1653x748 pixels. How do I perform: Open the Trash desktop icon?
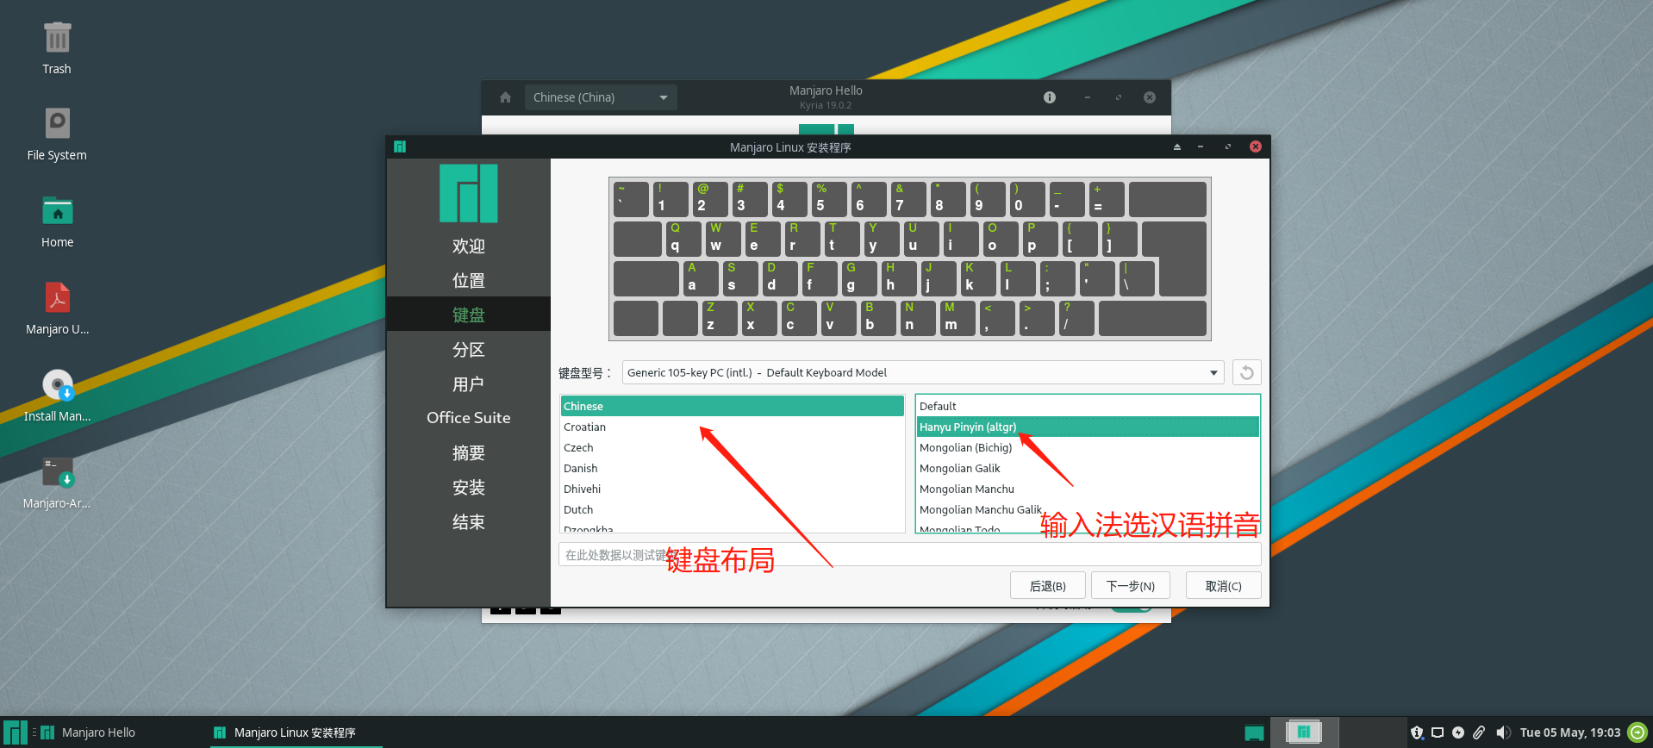(57, 39)
